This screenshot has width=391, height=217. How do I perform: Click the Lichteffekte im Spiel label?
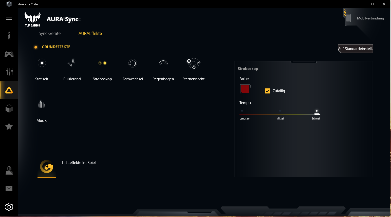(x=79, y=163)
